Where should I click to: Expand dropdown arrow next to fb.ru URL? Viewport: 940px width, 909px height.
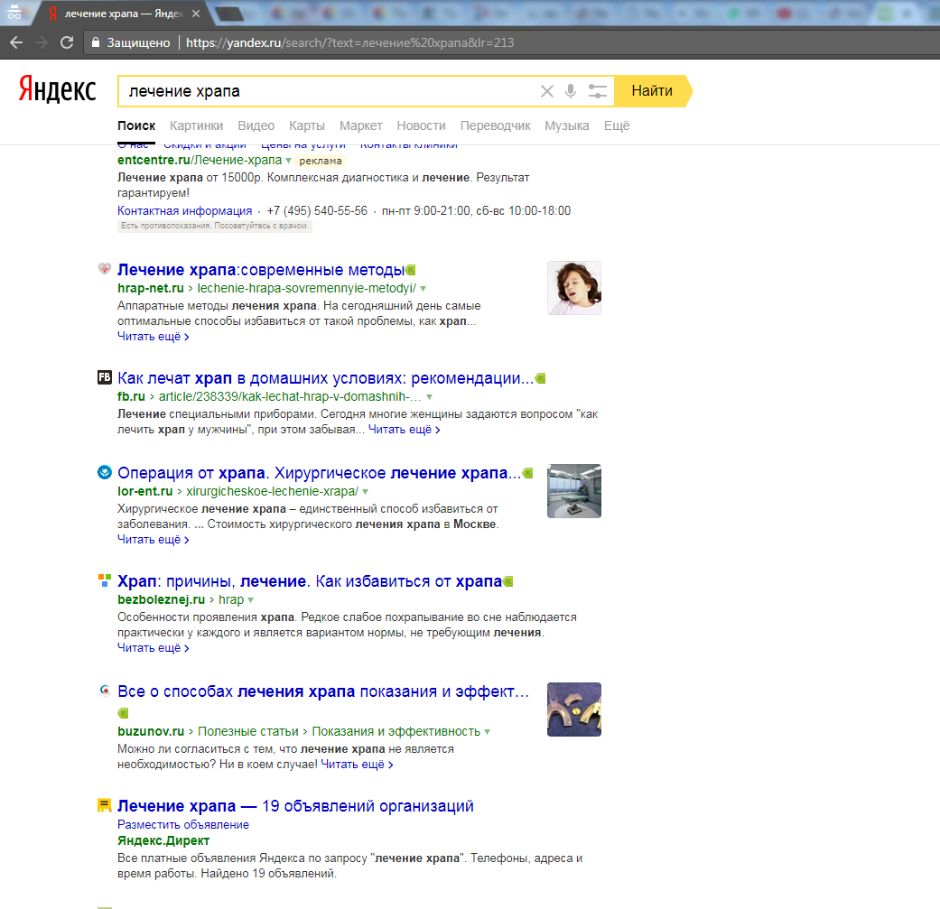point(429,396)
